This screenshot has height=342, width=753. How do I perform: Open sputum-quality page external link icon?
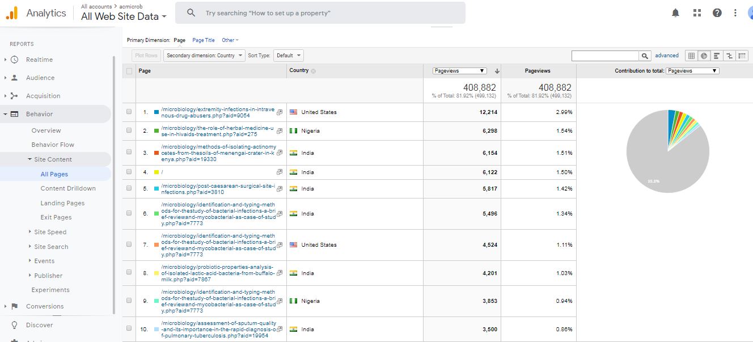tap(279, 330)
